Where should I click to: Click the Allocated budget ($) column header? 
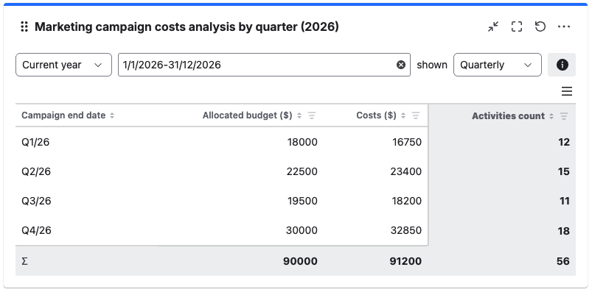pos(247,115)
